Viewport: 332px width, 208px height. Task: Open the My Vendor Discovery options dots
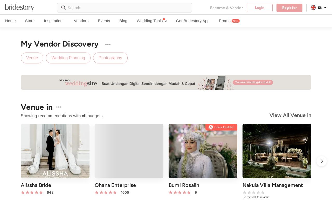108,44
